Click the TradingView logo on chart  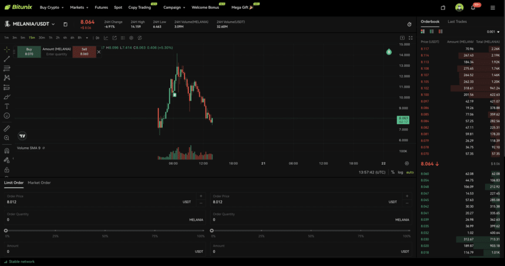[22, 136]
